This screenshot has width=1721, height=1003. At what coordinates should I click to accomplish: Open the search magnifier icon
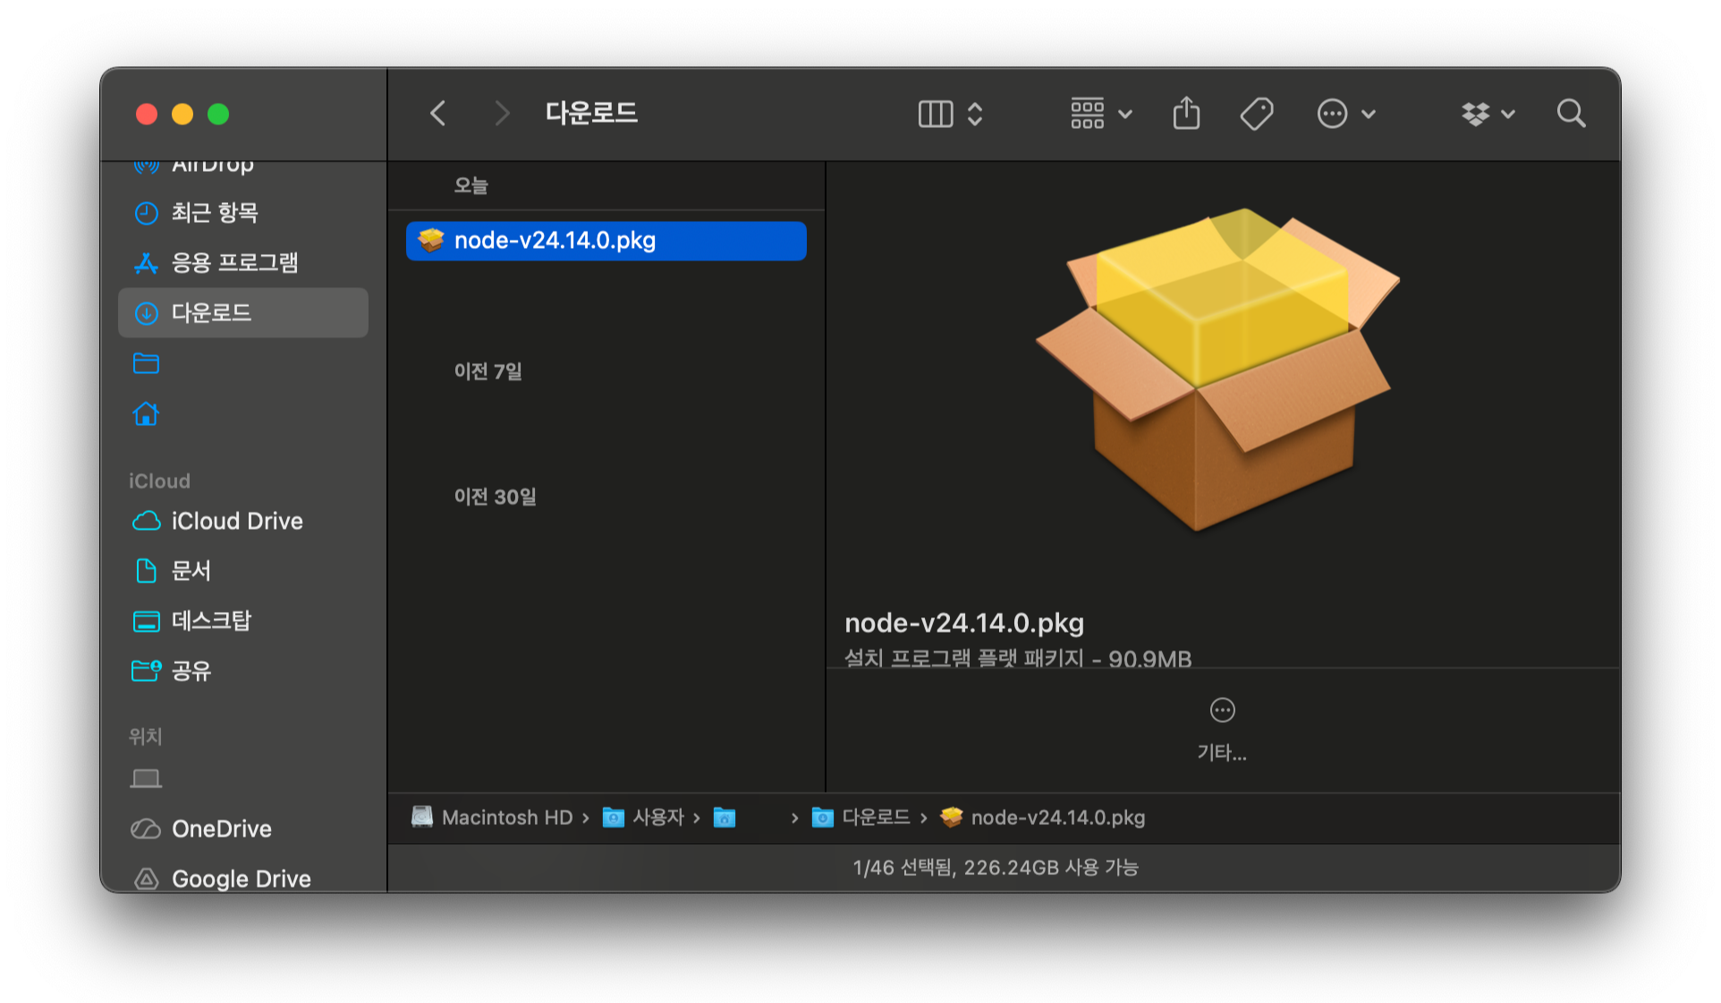coord(1571,114)
